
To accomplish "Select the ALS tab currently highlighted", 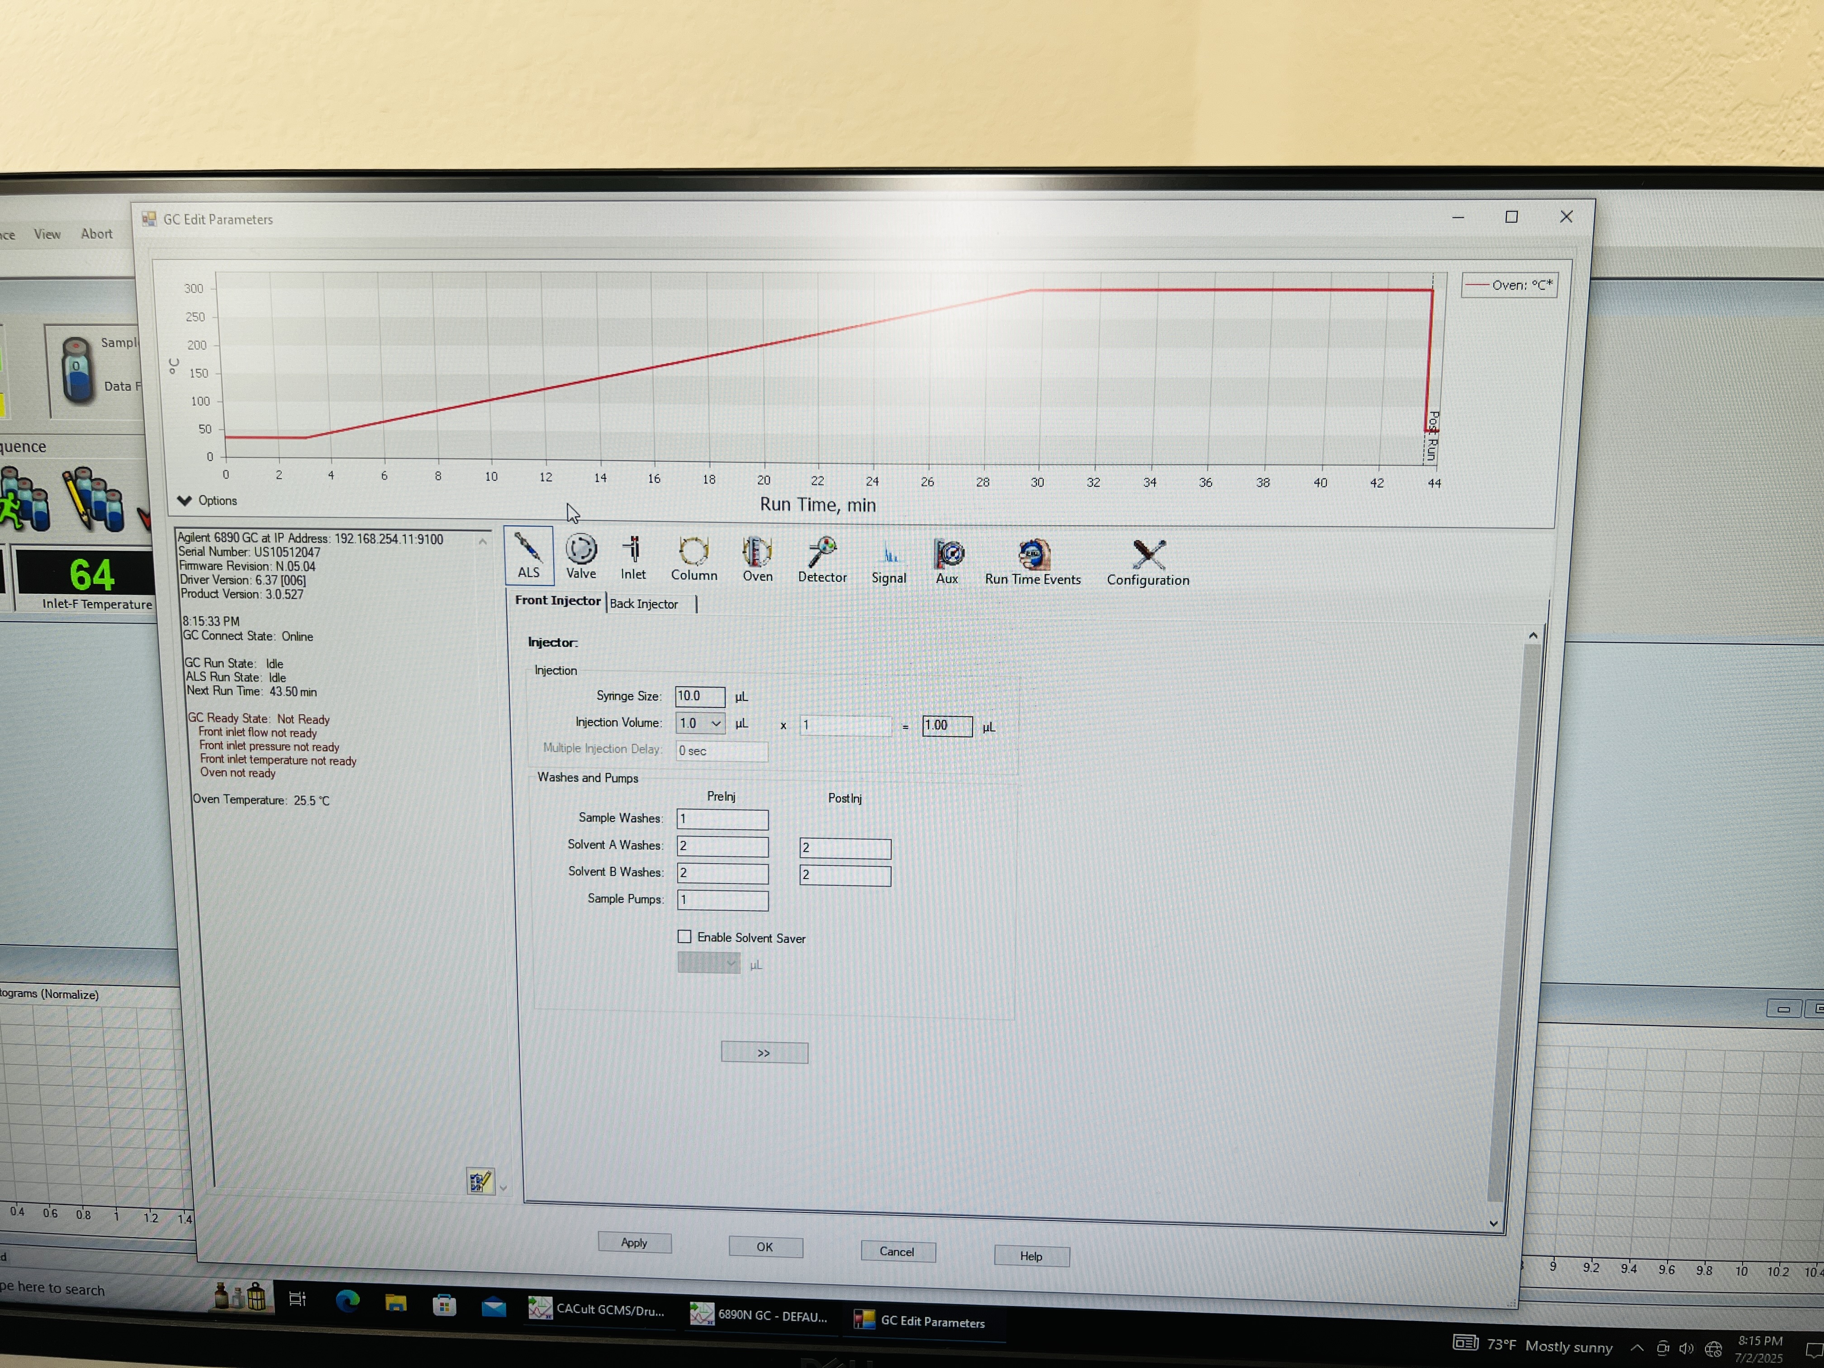I will (x=528, y=556).
